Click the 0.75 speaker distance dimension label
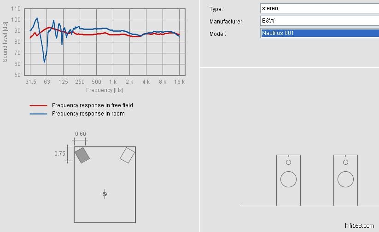Screen dimensions: 379x232 60,154
